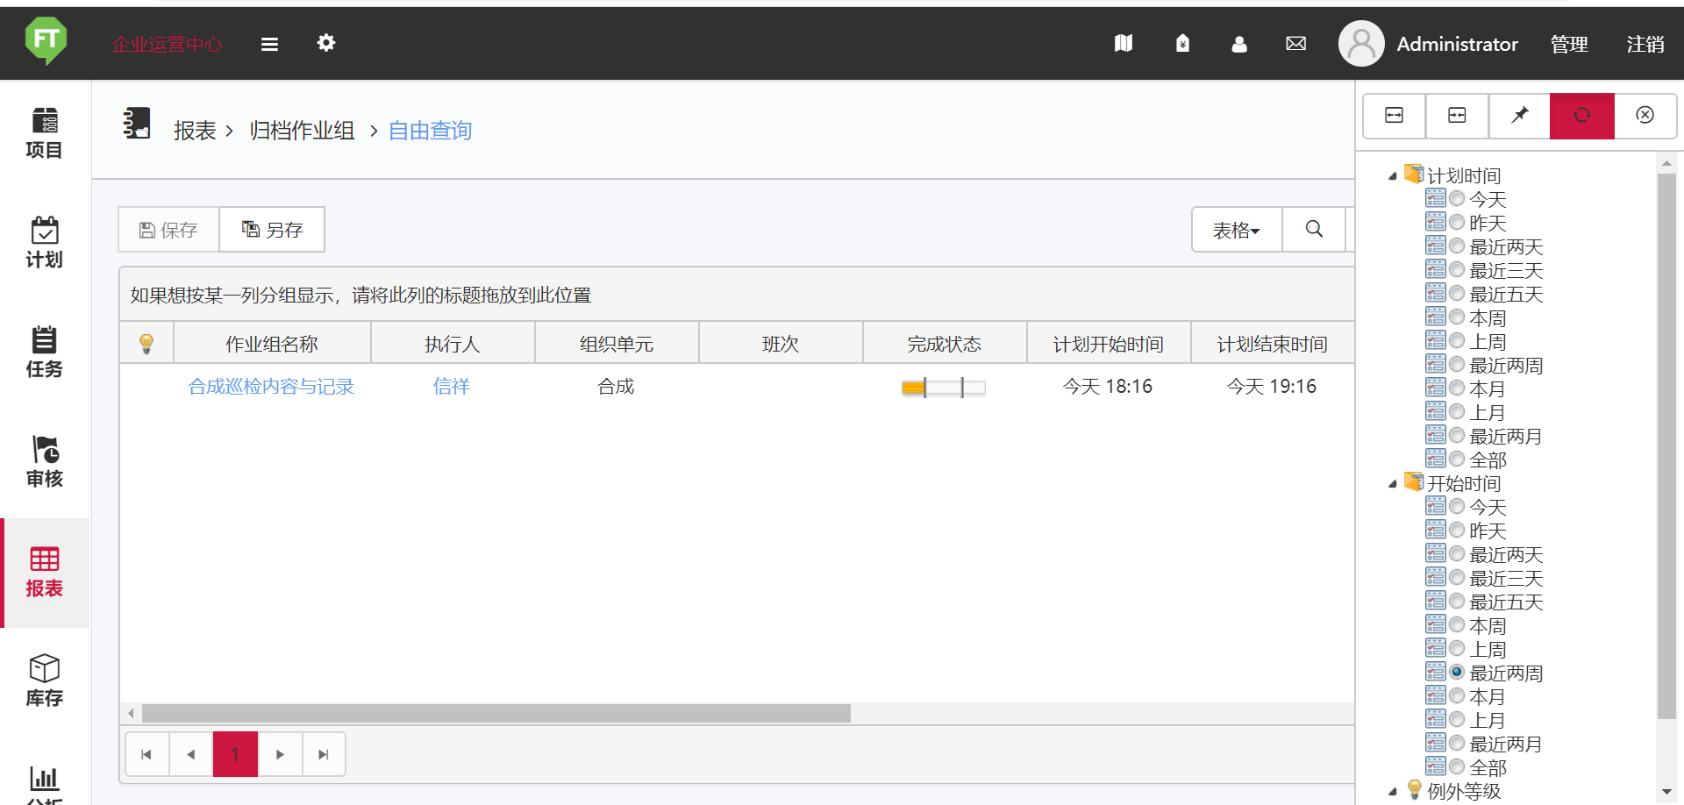
Task: Go to 任务 in left sidebar
Action: (44, 352)
